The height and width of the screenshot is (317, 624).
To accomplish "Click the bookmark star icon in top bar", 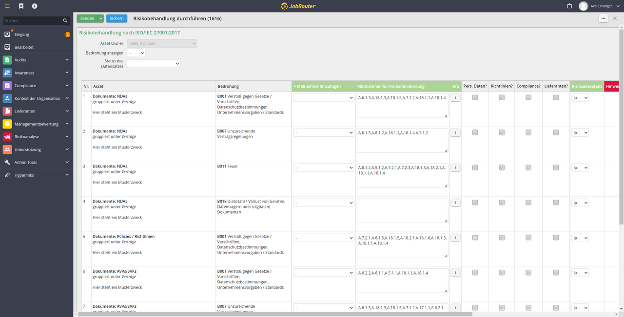I will point(21,6).
